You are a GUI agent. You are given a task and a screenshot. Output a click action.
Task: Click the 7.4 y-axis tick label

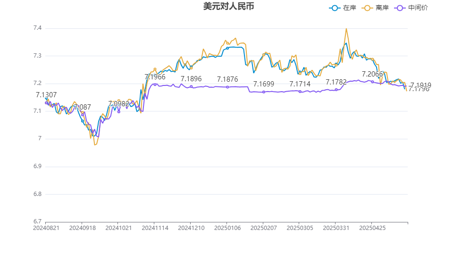[37, 28]
